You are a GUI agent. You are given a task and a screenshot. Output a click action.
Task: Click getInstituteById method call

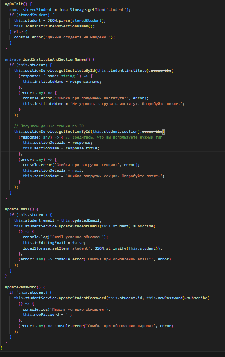click(77, 71)
